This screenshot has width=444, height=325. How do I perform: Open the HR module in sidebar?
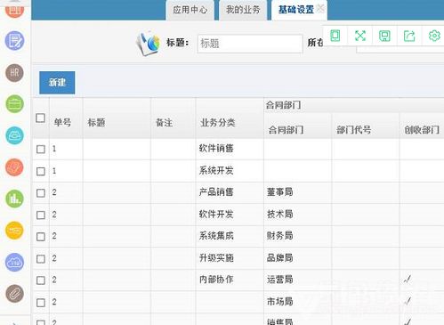pyautogui.click(x=14, y=73)
